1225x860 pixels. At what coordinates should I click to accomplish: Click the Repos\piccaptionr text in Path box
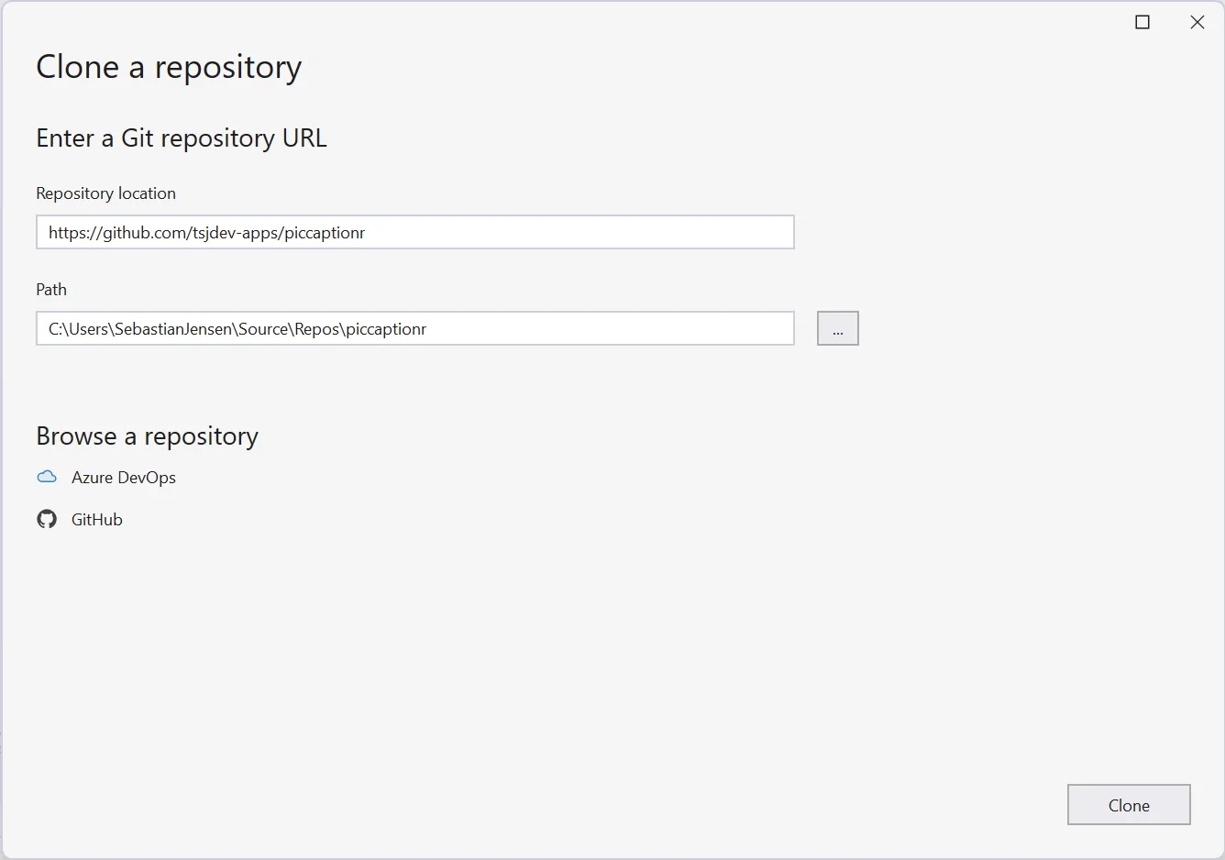[360, 329]
